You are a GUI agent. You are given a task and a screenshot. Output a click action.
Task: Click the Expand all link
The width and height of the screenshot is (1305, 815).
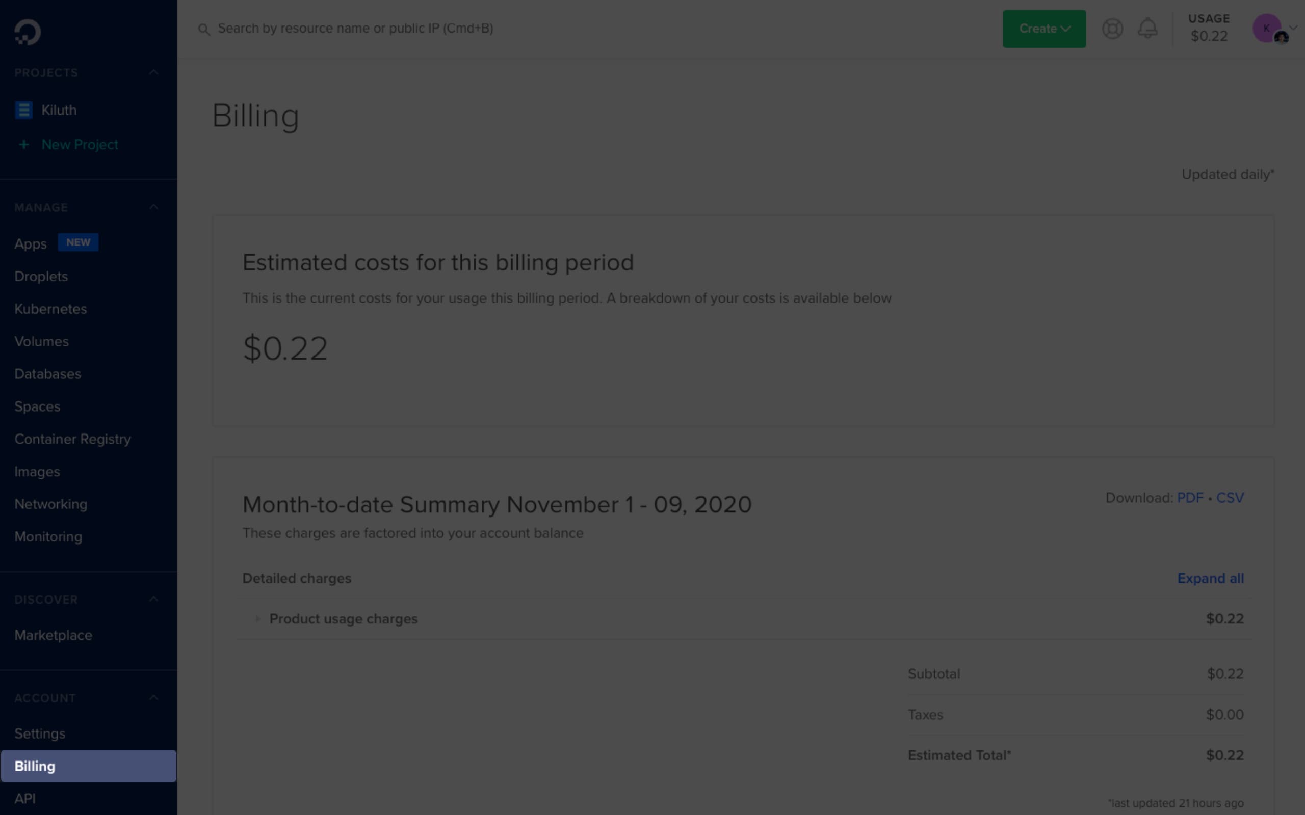tap(1210, 578)
